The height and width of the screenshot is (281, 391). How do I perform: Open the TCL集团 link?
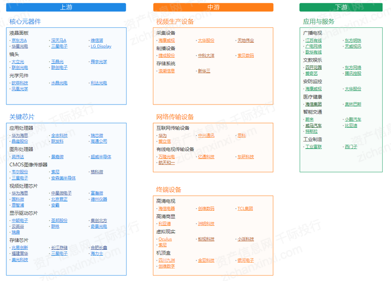tap(245, 209)
